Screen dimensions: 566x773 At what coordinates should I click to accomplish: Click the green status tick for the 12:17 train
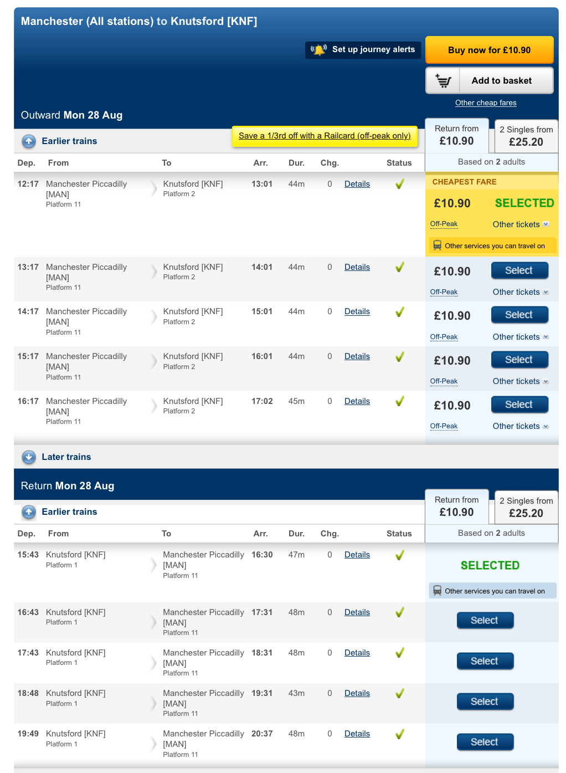(399, 184)
